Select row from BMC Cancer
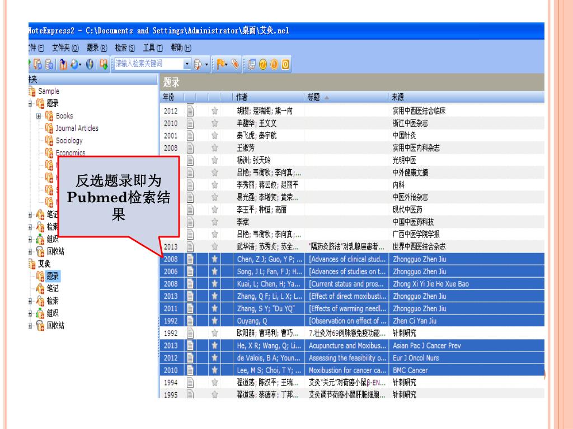 (x=352, y=370)
